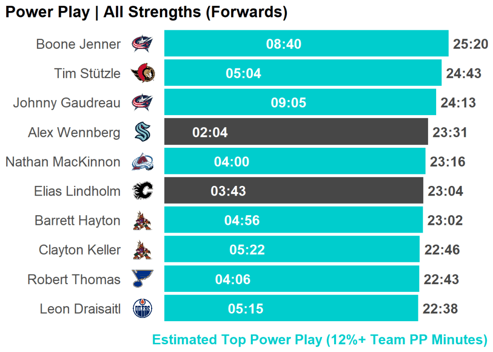Click the Coyotes logo next to Barrett Hayton
493x352 pixels.
[x=143, y=221]
